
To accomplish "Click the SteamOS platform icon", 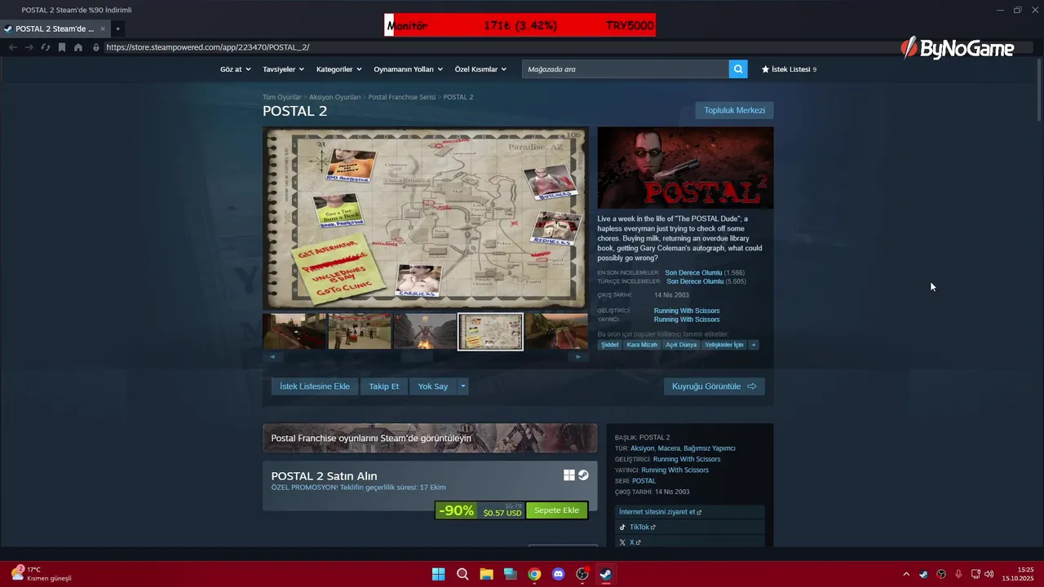I will point(583,475).
